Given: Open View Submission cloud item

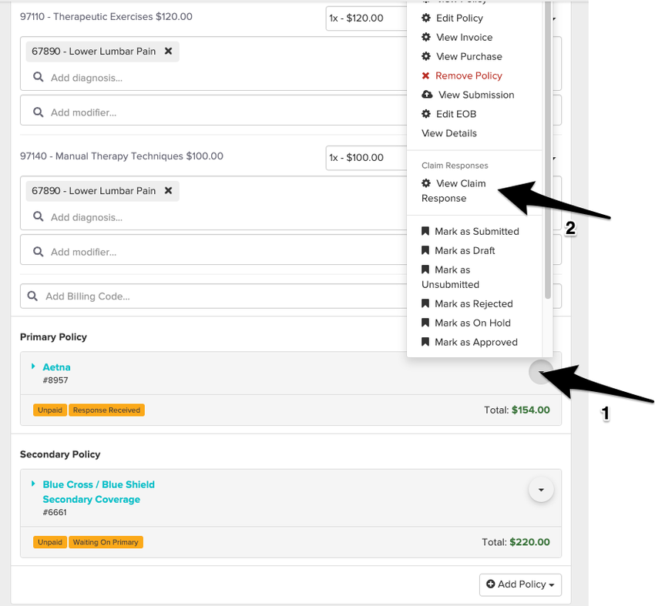Looking at the screenshot, I should [x=475, y=95].
